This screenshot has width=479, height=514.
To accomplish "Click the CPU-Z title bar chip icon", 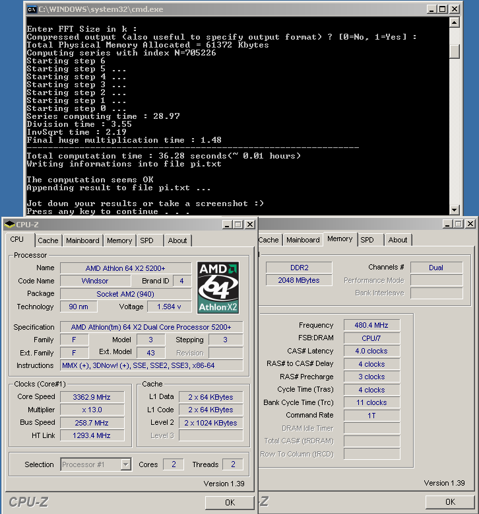I will coord(9,225).
